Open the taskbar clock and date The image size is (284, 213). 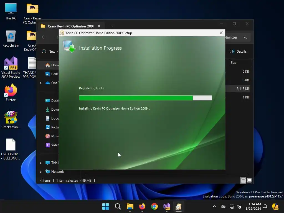point(253,206)
